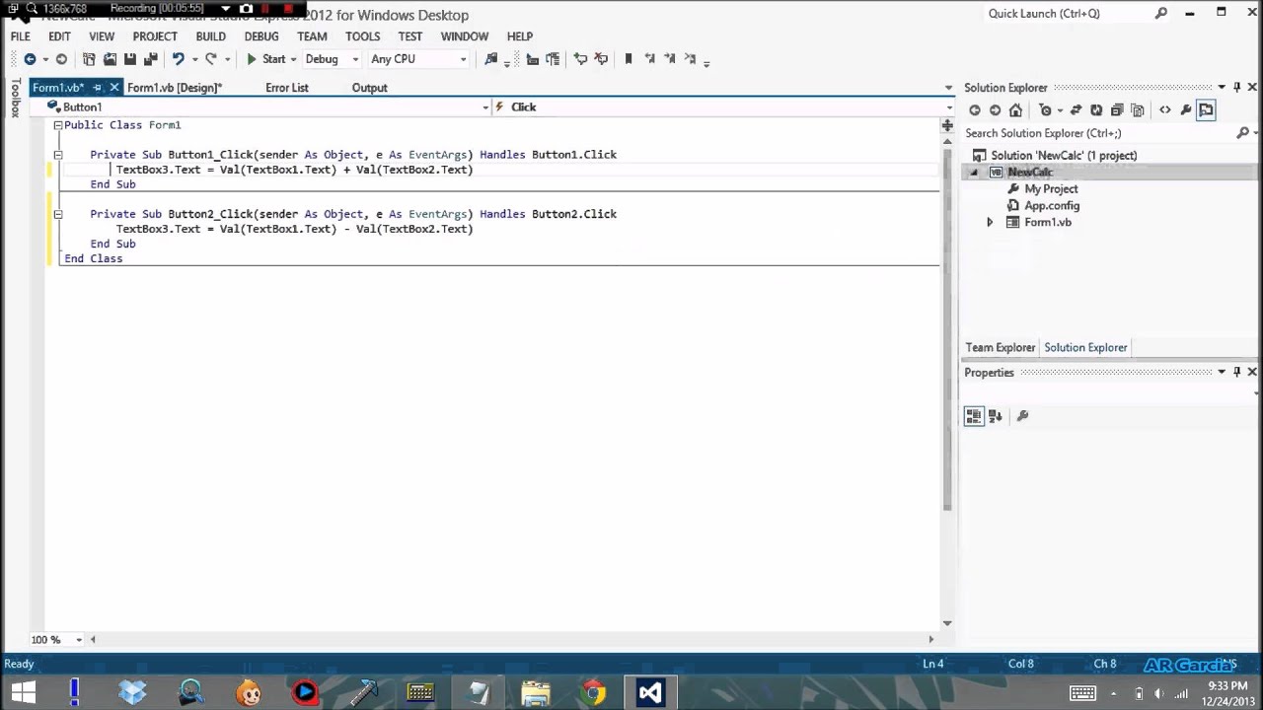Screen dimensions: 1263x710
Task: Click the Show All Files icon
Action: 1138,110
